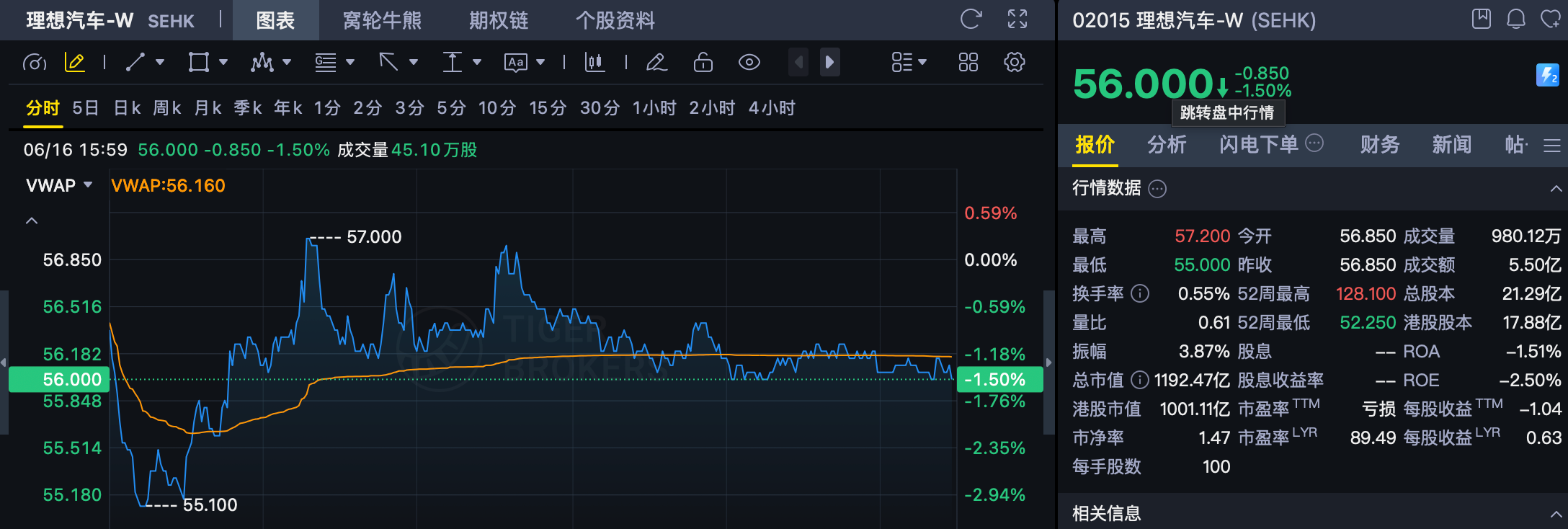Image resolution: width=1568 pixels, height=529 pixels.
Task: Add stock to favorites heart icon
Action: (1550, 19)
